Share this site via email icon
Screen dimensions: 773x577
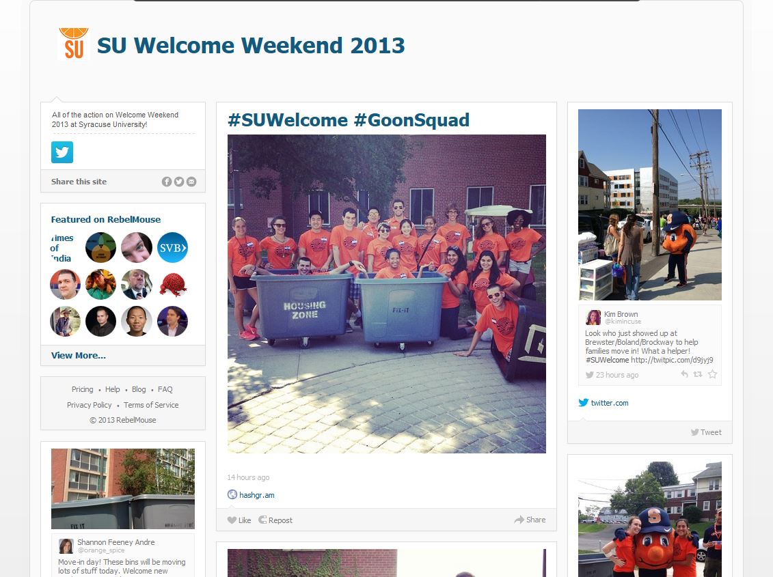coord(191,182)
